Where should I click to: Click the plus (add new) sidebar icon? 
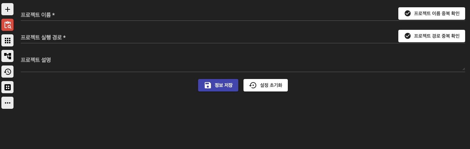(x=7, y=9)
